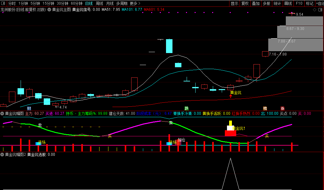This screenshot has height=190, width=324.
Task: Click the 主力筹码%: 99.88 value
Action: coord(93,114)
